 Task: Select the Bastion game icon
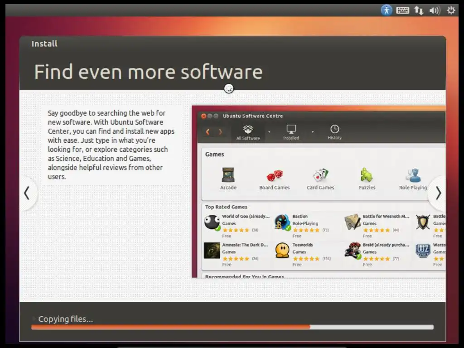pyautogui.click(x=282, y=222)
